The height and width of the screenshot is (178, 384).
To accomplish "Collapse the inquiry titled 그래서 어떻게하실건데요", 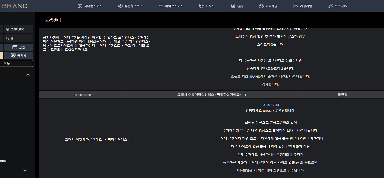I will [x=209, y=95].
